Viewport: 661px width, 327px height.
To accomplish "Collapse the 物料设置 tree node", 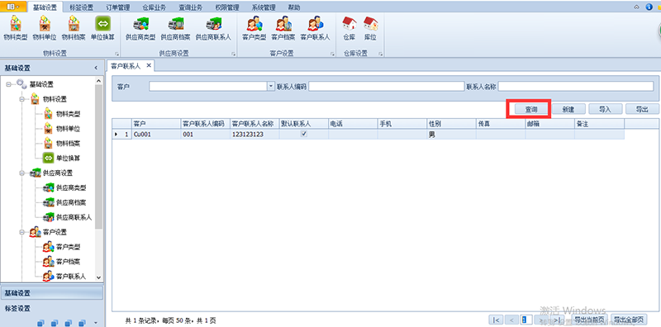I will tap(22, 99).
